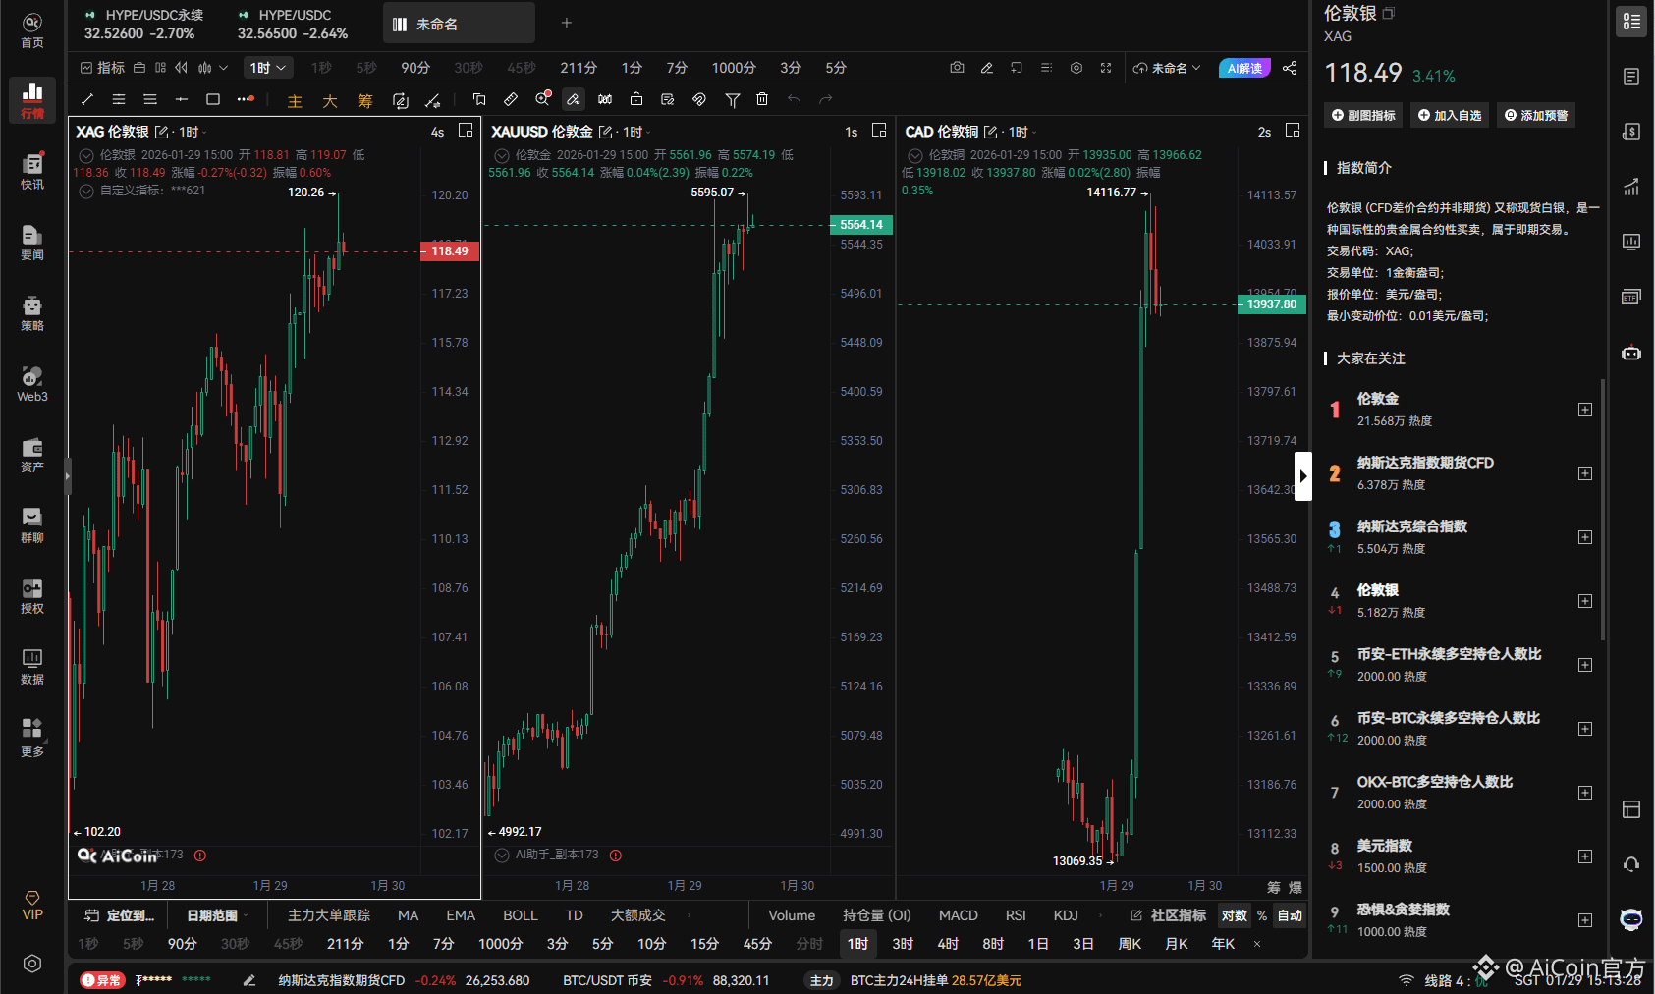
Task: Open chart settings hexagon icon
Action: click(1076, 68)
